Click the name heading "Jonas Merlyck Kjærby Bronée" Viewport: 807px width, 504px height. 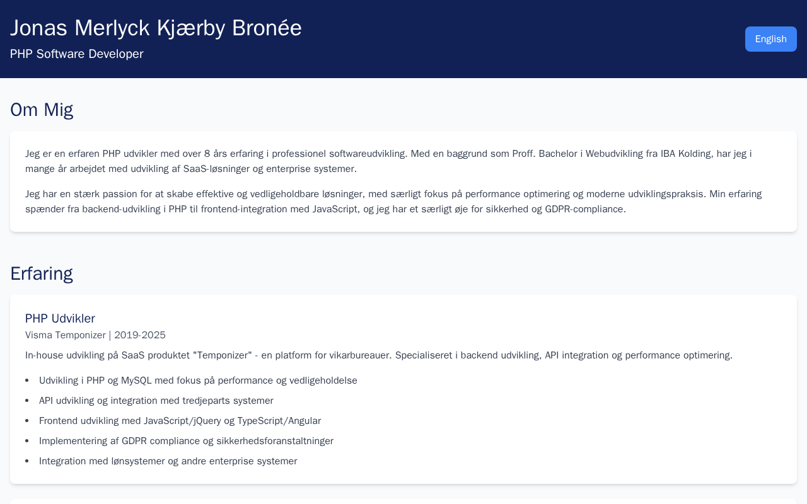tap(156, 28)
